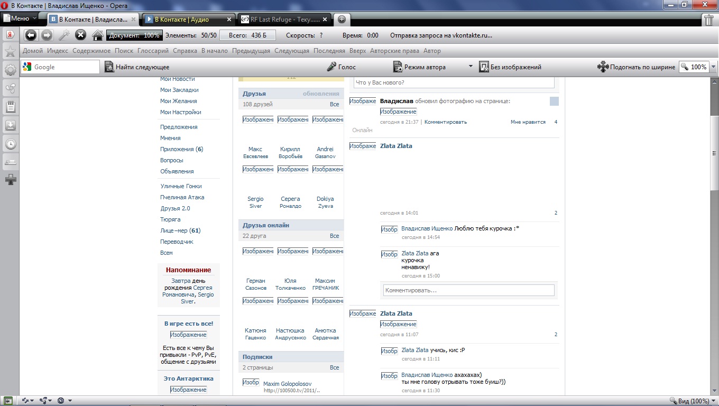Click the Комментировать... comment field

[x=468, y=290]
